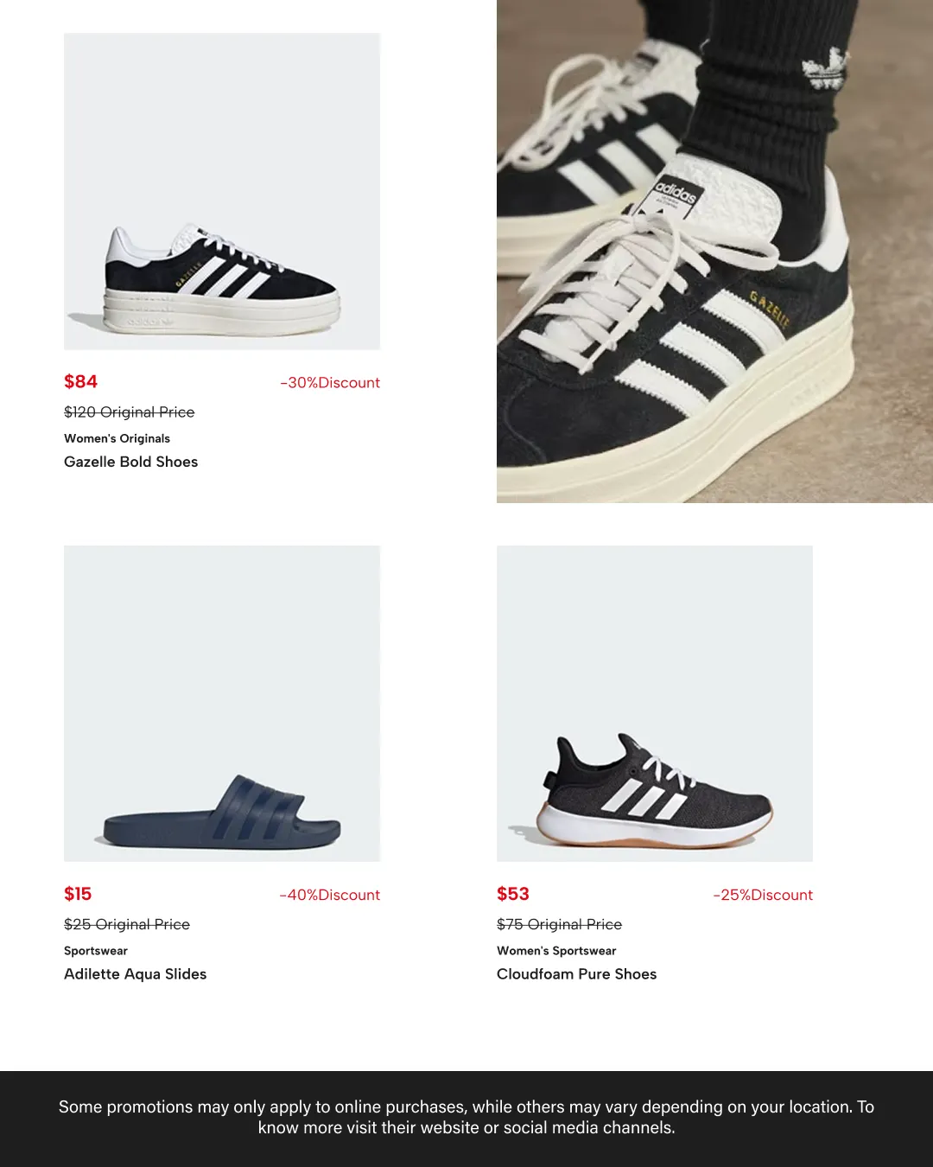Click the $25 Original Price text
This screenshot has height=1167, width=933.
pos(127,925)
